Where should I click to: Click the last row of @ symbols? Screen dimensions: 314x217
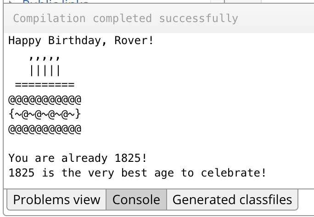(x=45, y=128)
